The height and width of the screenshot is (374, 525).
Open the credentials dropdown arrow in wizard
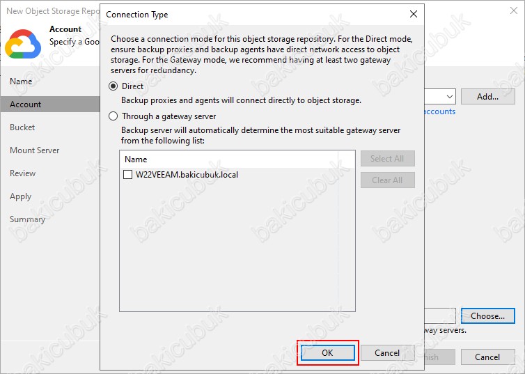click(x=450, y=97)
